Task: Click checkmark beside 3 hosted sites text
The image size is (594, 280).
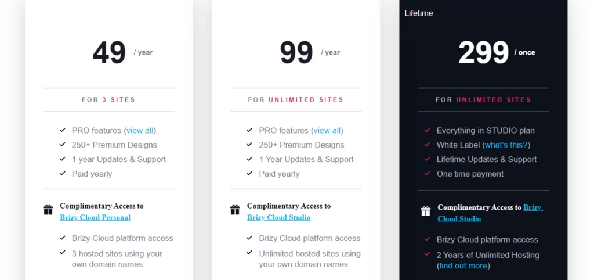Action: click(x=63, y=252)
